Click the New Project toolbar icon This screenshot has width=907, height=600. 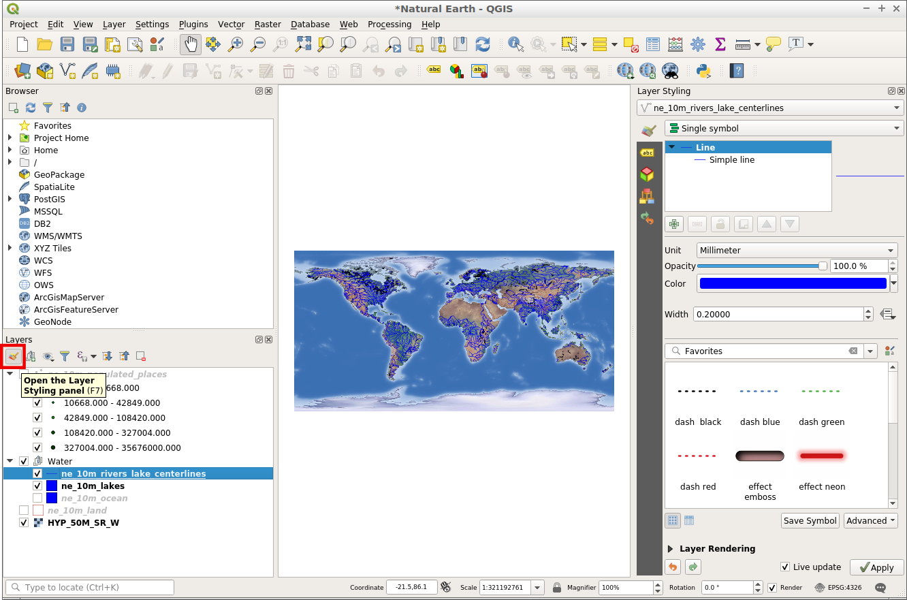[22, 45]
